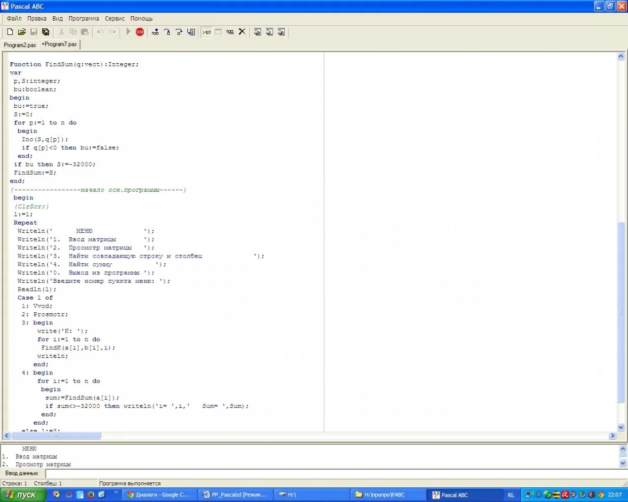This screenshot has width=628, height=502.
Task: Click the 'if bu then S:=-32000;' line
Action: tap(54, 164)
